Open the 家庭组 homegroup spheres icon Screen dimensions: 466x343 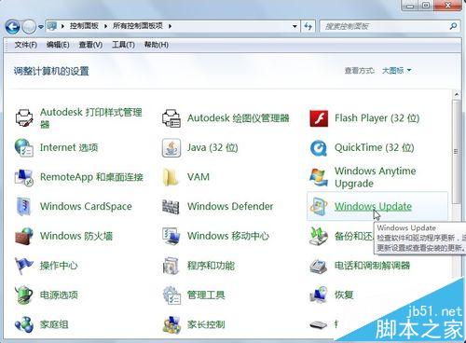click(x=24, y=324)
